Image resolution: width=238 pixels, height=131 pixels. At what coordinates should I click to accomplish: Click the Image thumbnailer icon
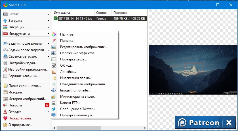(54, 90)
